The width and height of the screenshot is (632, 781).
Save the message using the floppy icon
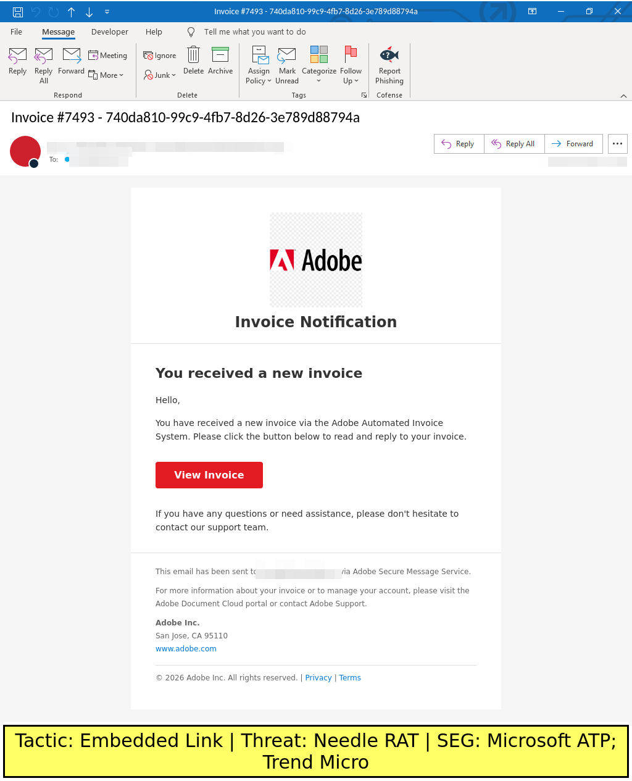[x=18, y=12]
